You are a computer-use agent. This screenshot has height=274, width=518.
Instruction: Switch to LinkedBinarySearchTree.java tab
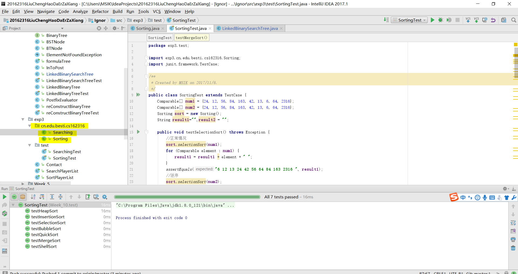[x=250, y=28]
